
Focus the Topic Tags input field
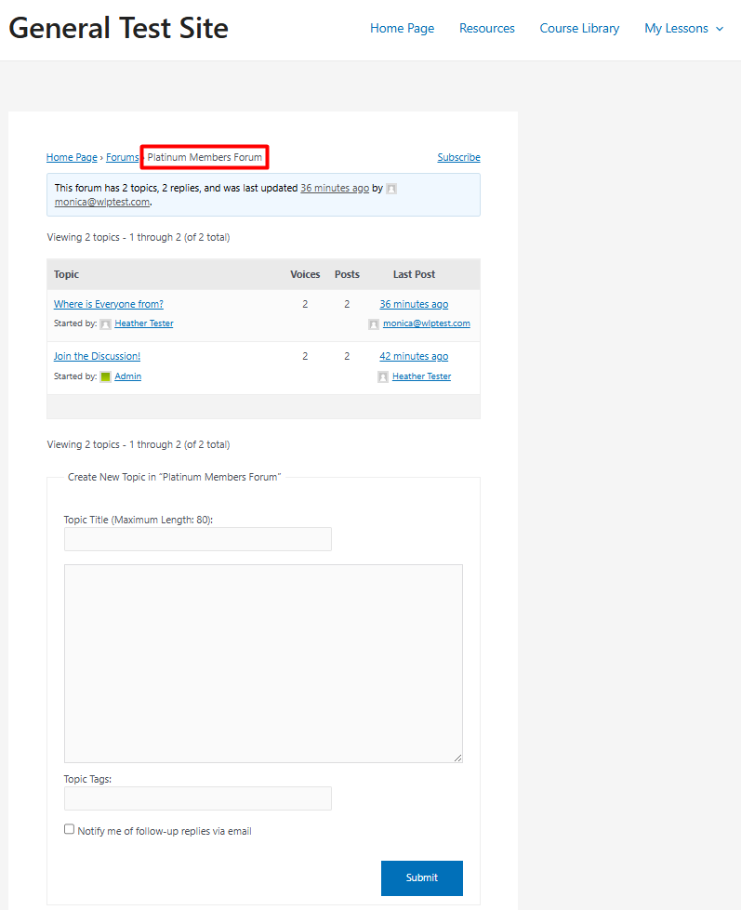pyautogui.click(x=198, y=798)
